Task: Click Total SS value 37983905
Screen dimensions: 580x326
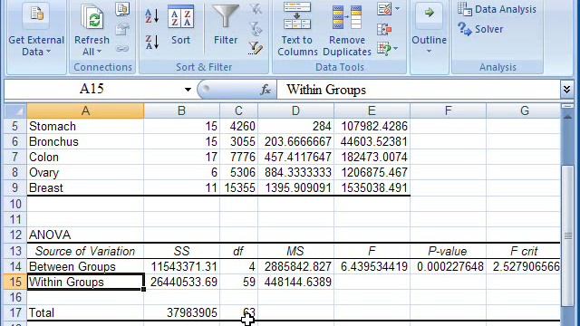Action: coord(181,312)
